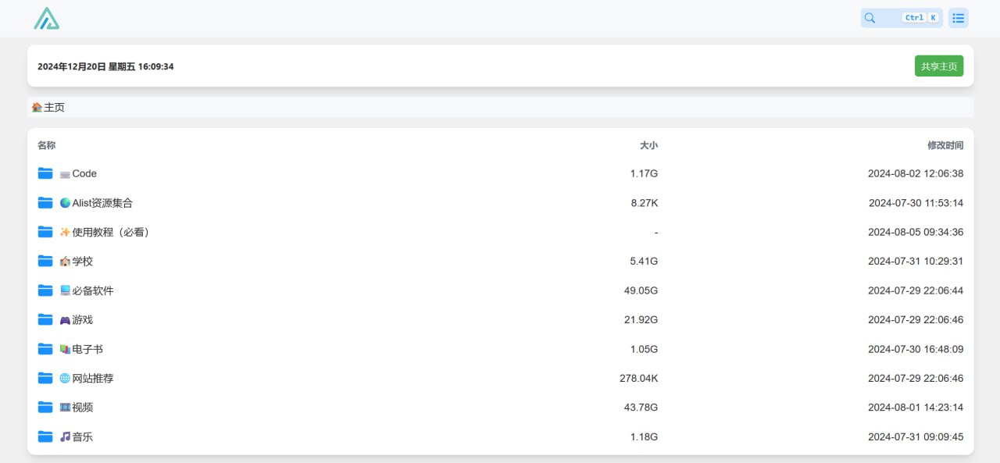Go to the 主页 breadcrumb link
The image size is (1000, 463).
coord(54,107)
